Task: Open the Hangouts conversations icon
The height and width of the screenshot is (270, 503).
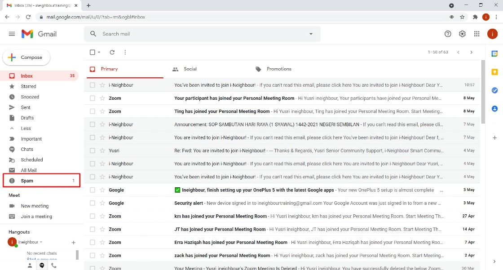Action: tap(42, 266)
